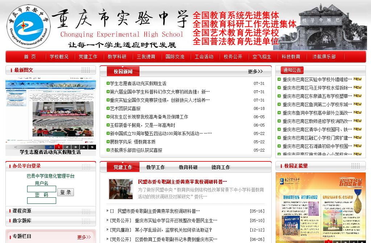Click the NEW badge next to 重庆市巴南区实验中学校外墙维修

click(357, 79)
